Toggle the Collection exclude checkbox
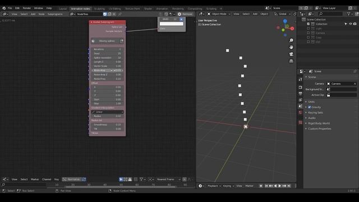359x202 pixels. tap(308, 24)
